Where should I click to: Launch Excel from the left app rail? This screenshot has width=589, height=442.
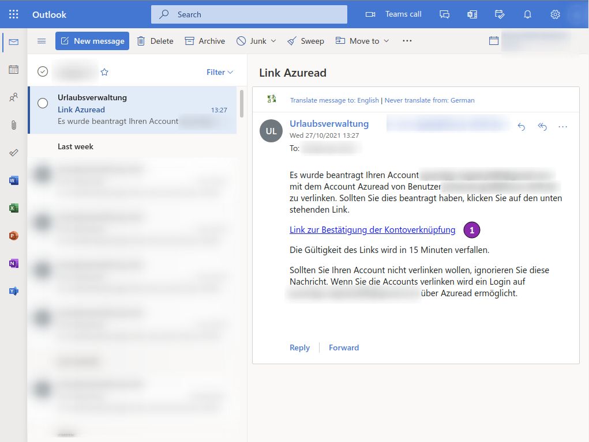tap(14, 208)
